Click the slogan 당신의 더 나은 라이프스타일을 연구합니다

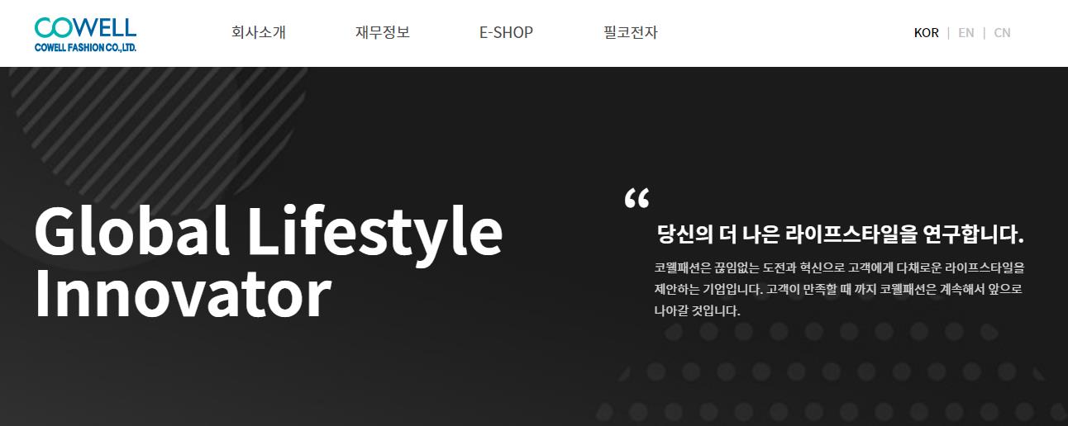click(x=841, y=234)
